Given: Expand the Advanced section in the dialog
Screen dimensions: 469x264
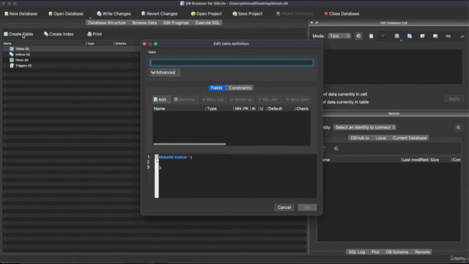Looking at the screenshot, I should coord(165,73).
